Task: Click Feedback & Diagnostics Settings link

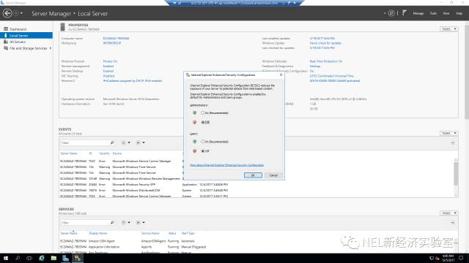Action: tap(315, 66)
